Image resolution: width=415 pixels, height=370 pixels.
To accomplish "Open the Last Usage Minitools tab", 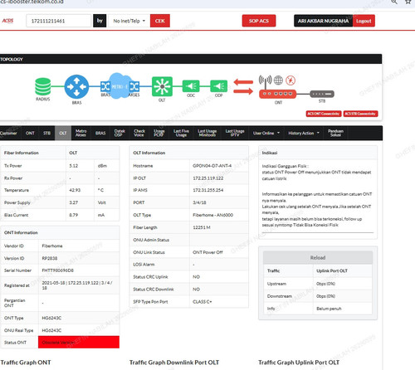I will point(207,133).
